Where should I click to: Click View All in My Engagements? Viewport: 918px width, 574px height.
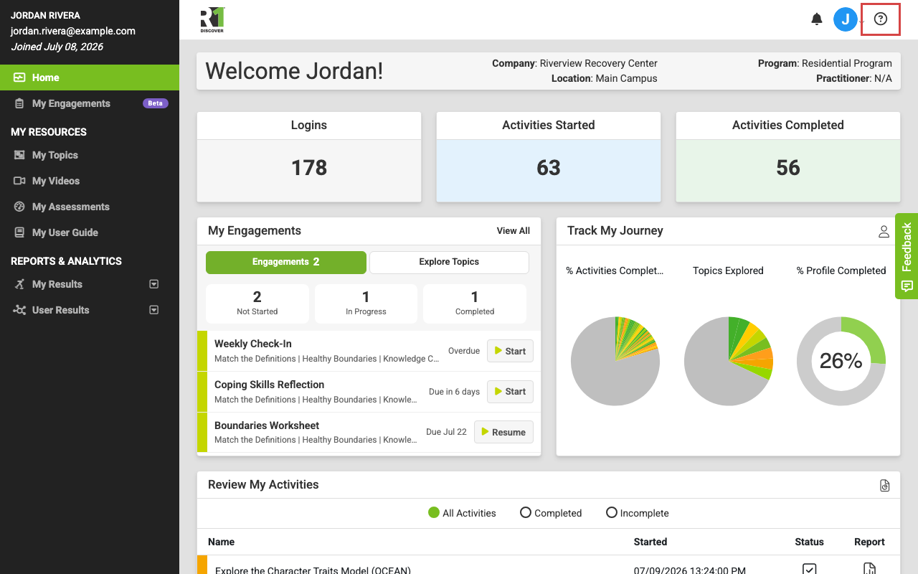click(514, 231)
